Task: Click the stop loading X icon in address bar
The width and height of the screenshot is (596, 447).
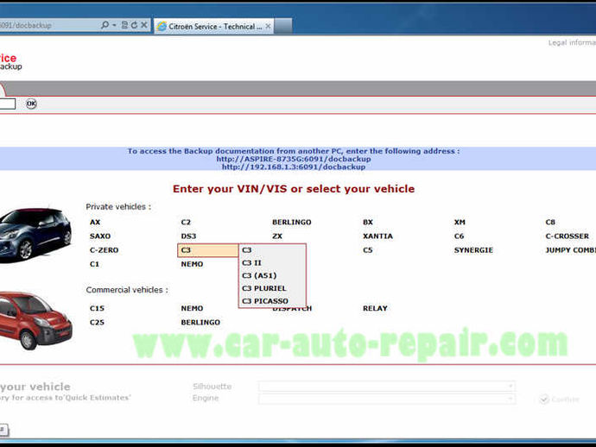Action: tap(144, 25)
